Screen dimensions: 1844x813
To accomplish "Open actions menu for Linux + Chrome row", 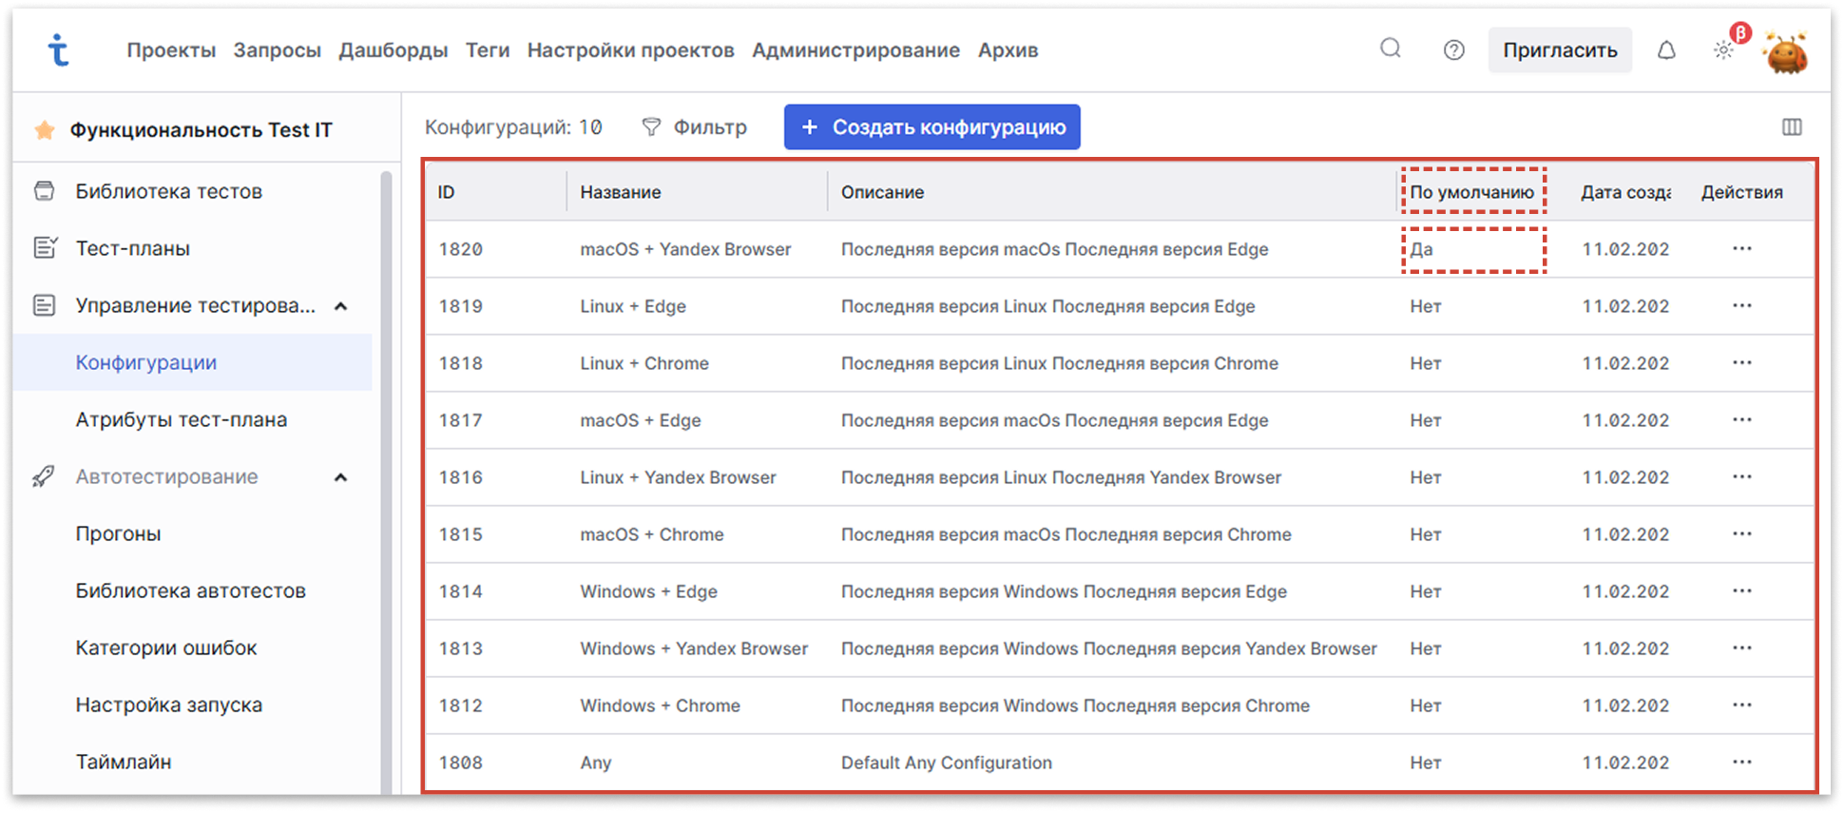I will pyautogui.click(x=1741, y=362).
